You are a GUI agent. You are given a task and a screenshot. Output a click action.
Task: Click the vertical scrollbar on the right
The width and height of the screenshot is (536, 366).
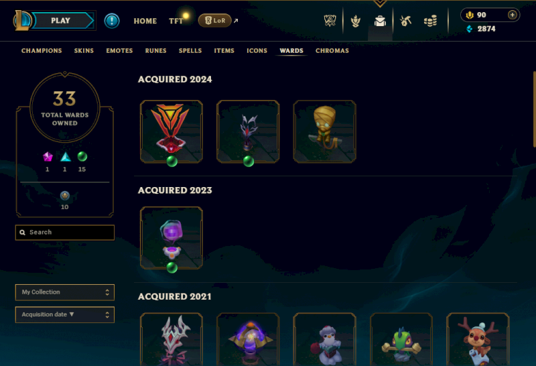coord(534,109)
